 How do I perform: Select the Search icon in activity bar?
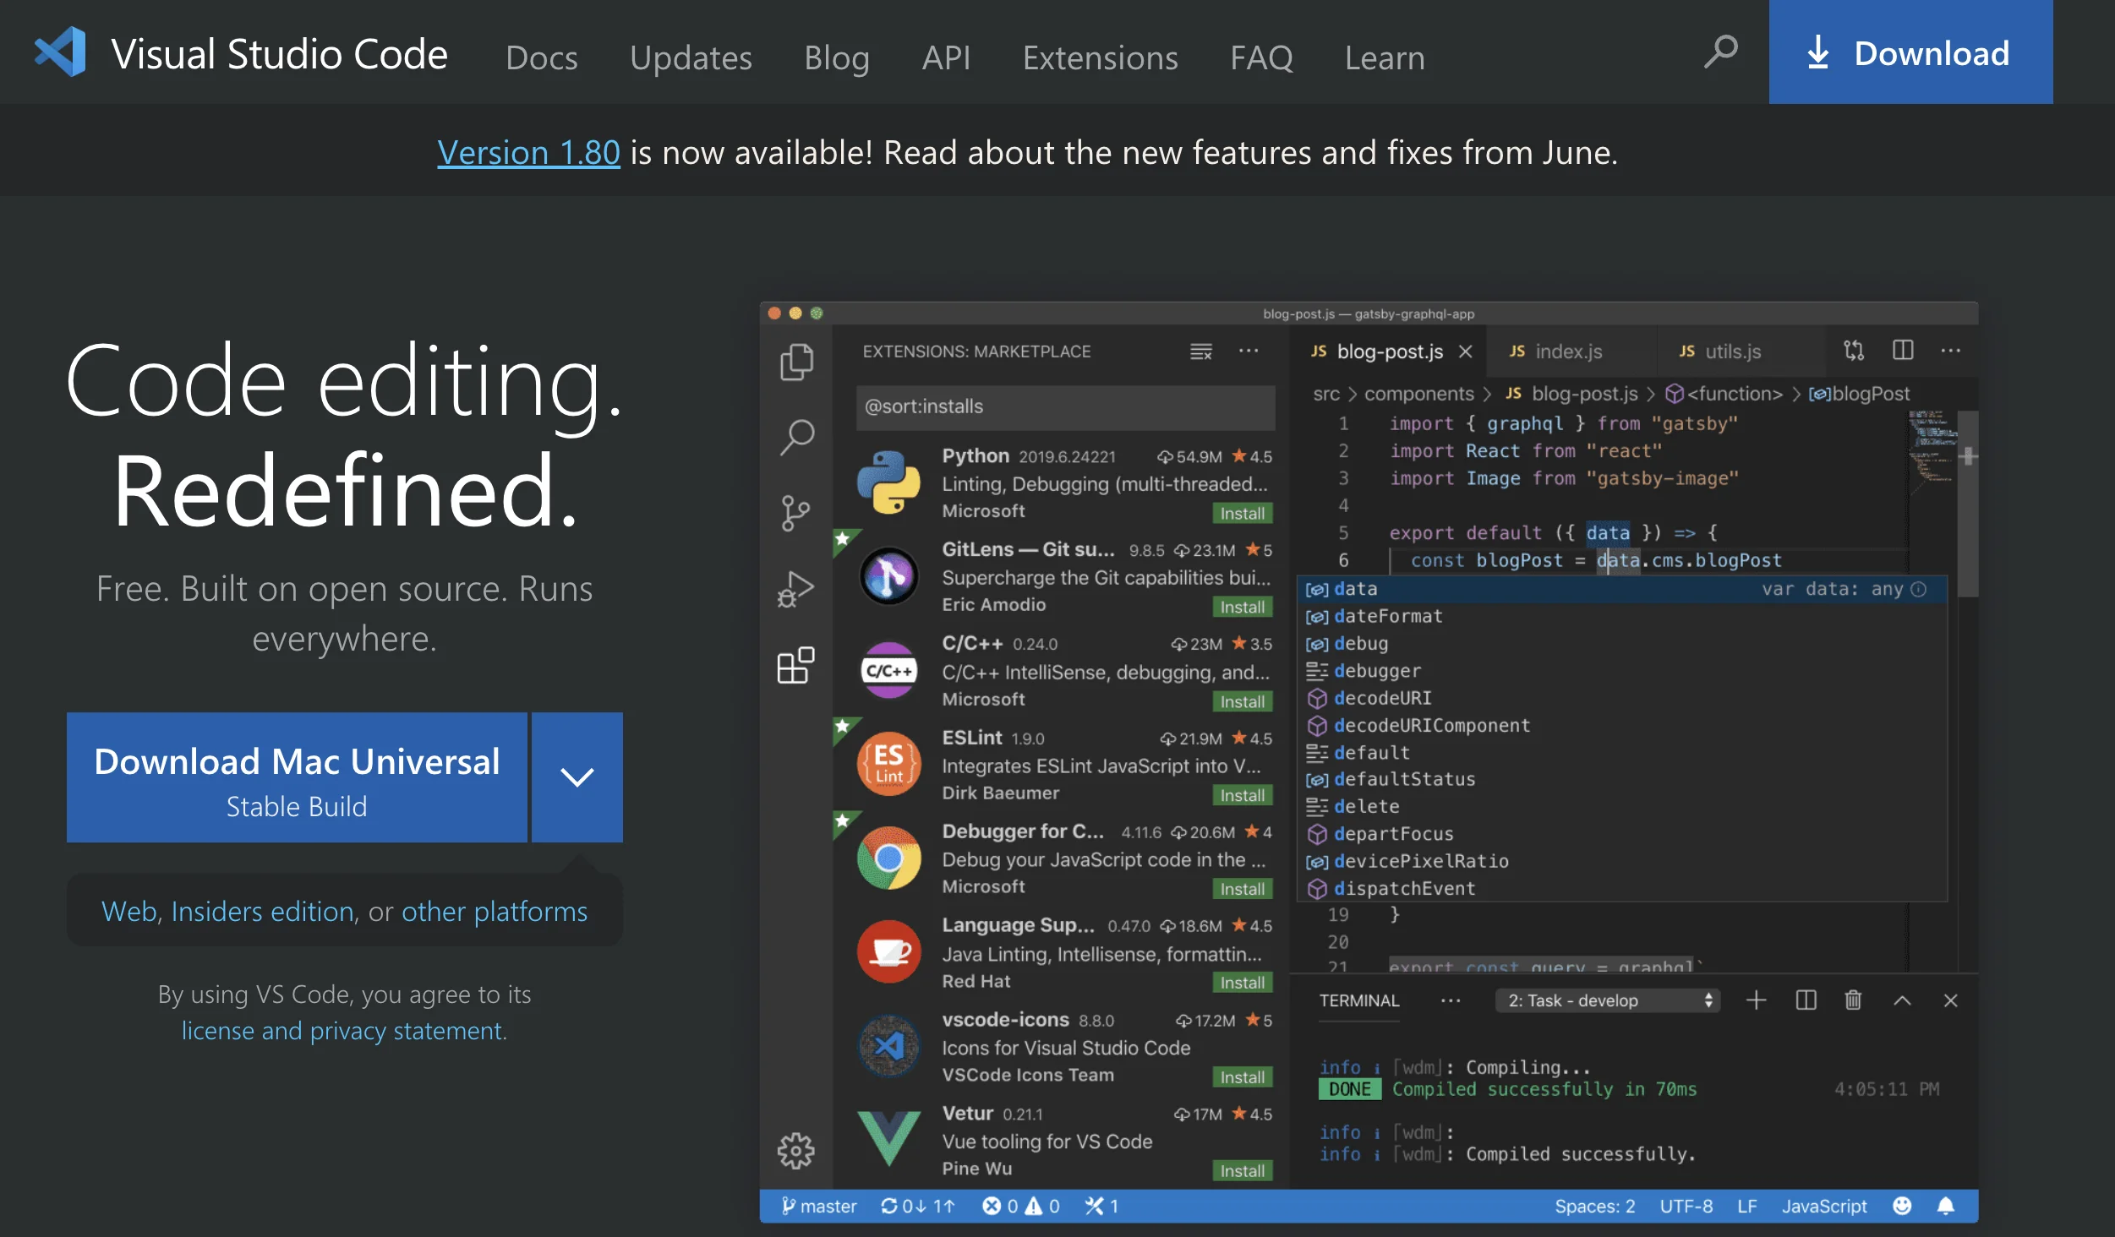pos(796,438)
